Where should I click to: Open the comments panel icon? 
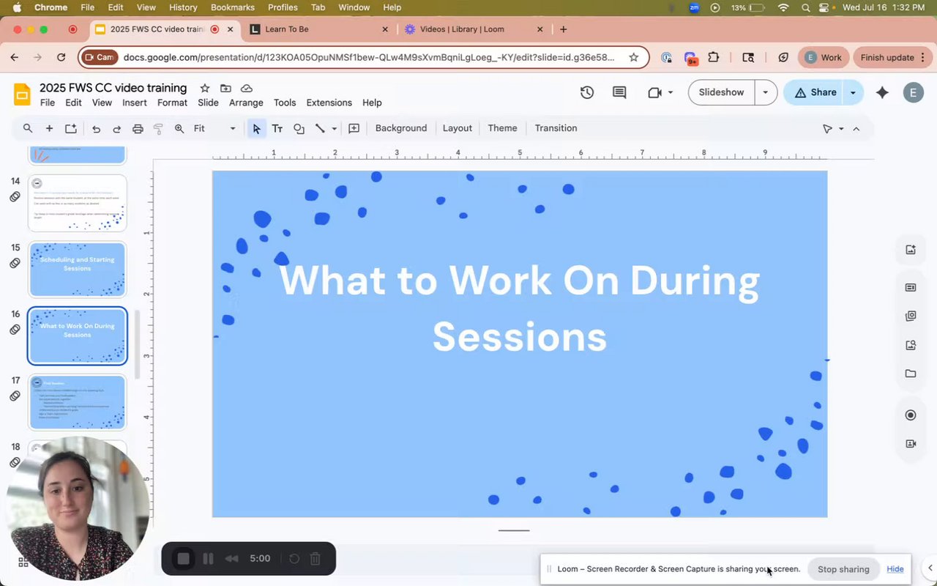tap(619, 92)
